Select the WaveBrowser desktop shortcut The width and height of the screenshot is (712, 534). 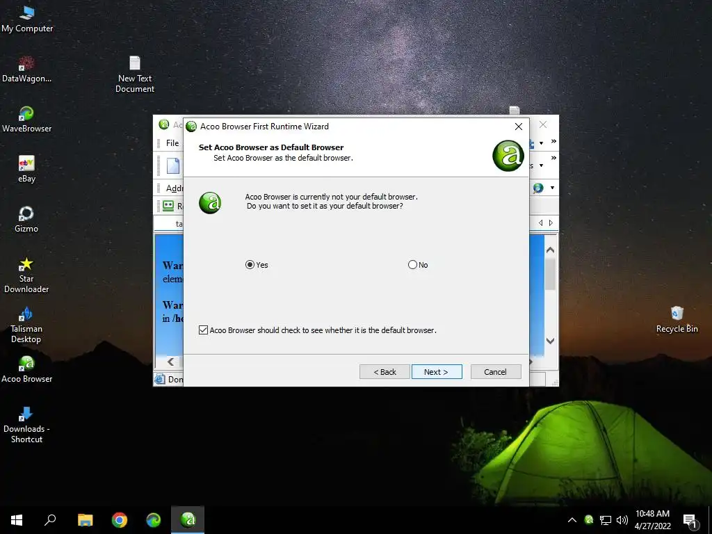pyautogui.click(x=27, y=119)
